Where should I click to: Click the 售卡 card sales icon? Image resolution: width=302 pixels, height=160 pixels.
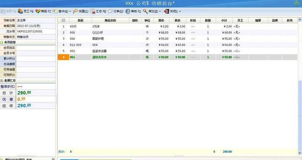click(x=55, y=11)
